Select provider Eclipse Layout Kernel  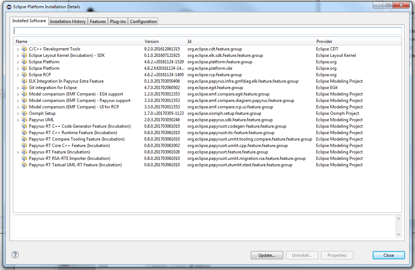point(336,55)
